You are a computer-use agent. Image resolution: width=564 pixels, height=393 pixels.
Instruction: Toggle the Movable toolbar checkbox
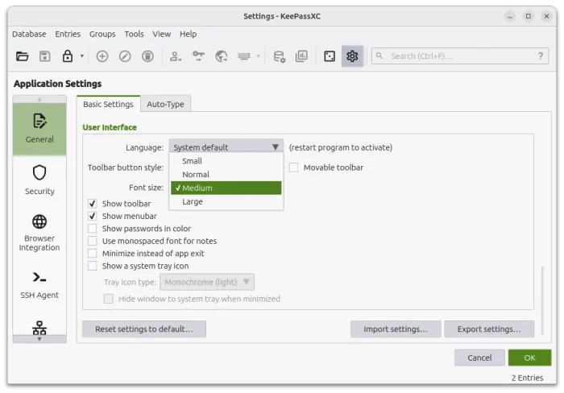point(294,168)
